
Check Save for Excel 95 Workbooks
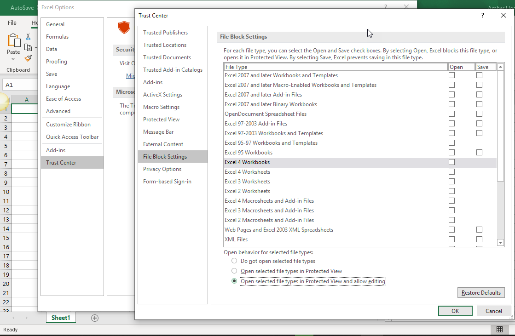(x=479, y=153)
